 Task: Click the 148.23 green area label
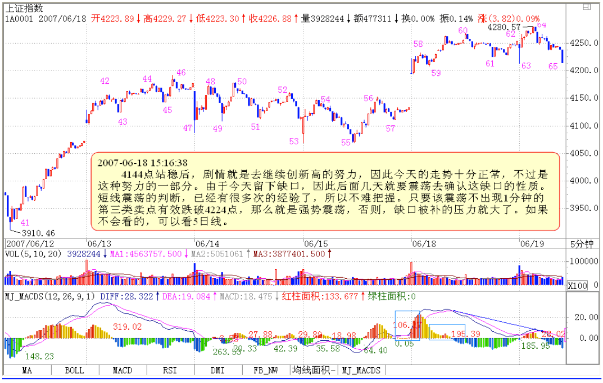pos(40,357)
